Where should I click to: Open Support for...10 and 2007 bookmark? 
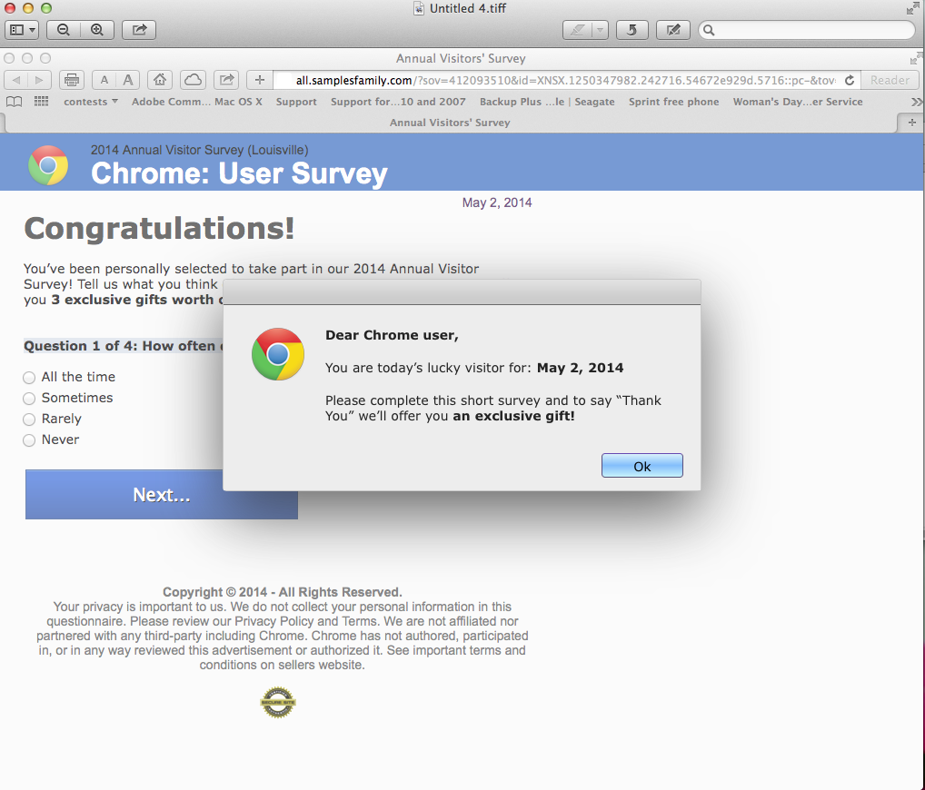pyautogui.click(x=398, y=102)
